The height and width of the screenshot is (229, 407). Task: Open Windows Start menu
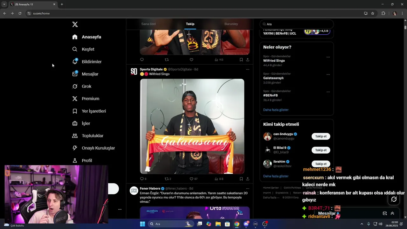[142, 224]
